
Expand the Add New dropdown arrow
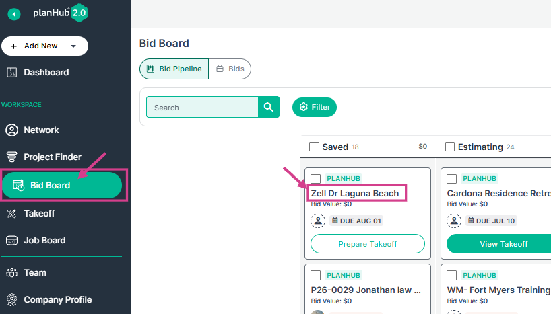(73, 46)
